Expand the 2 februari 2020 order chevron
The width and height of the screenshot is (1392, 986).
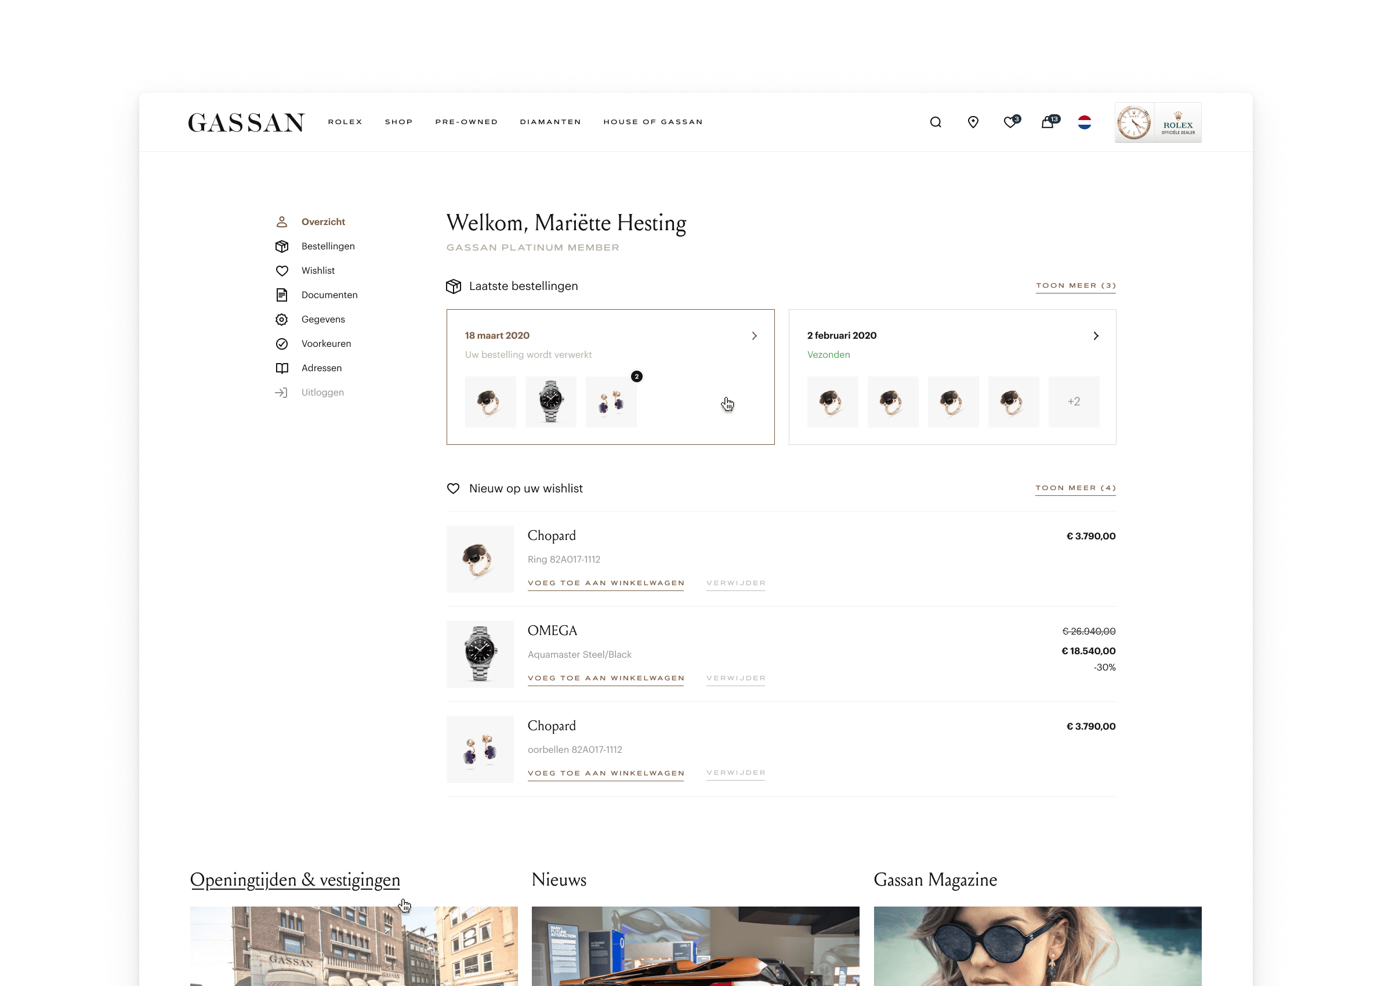click(1096, 336)
